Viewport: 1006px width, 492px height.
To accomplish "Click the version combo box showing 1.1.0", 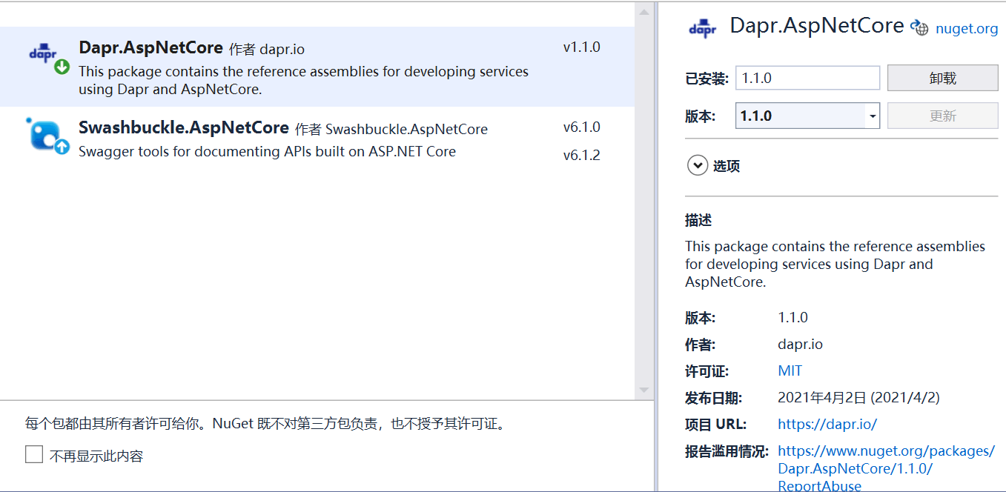I will point(807,116).
